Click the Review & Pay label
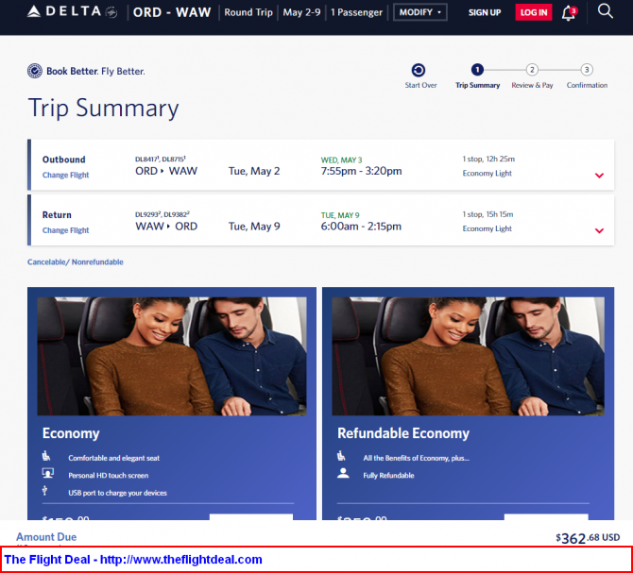The image size is (633, 573). click(532, 85)
